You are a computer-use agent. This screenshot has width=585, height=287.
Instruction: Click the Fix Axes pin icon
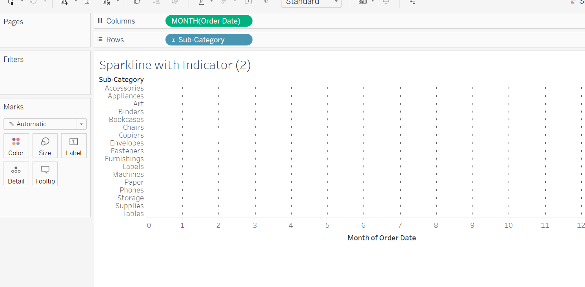pyautogui.click(x=266, y=2)
